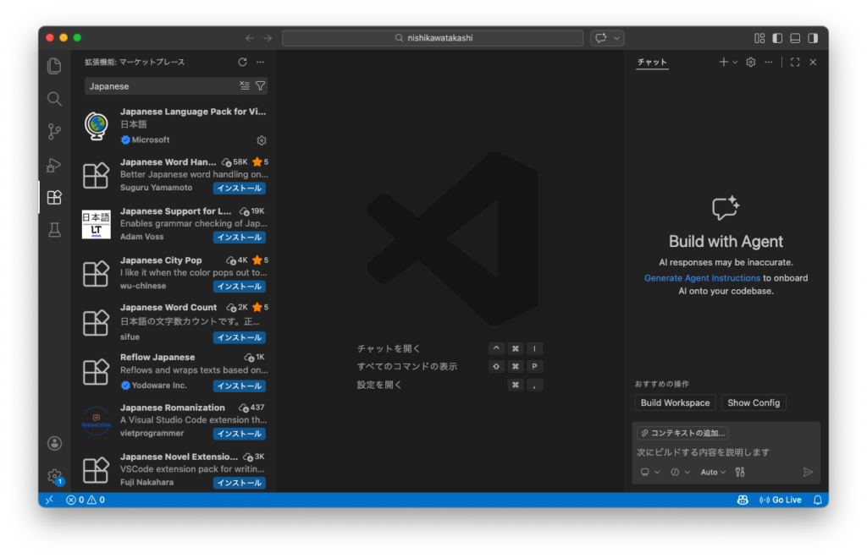867x558 pixels.
Task: Toggle the primary side bar visibility
Action: [x=777, y=38]
